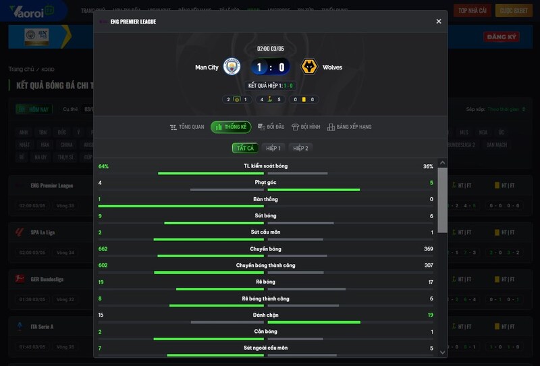Filter statistics by Hiệp 2
This screenshot has width=540, height=366.
coord(300,148)
